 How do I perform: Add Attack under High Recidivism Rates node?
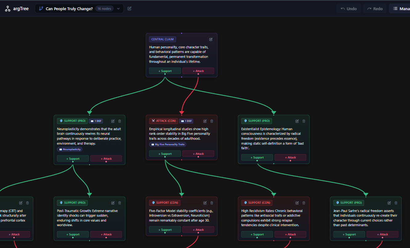pos(290,234)
